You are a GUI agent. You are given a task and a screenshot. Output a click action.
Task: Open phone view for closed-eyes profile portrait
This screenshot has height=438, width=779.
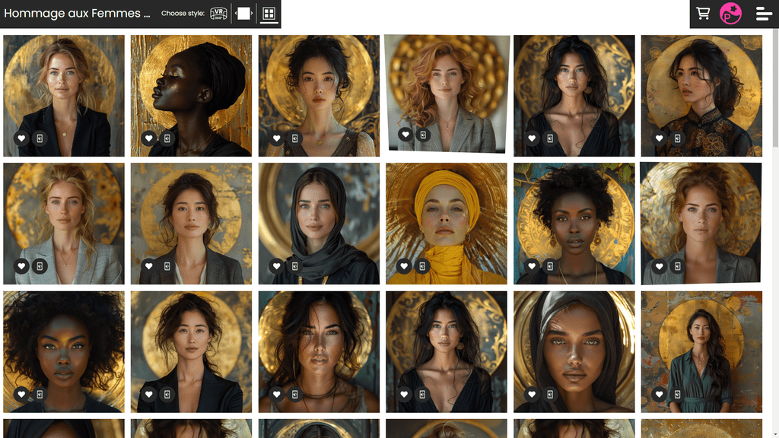point(167,138)
